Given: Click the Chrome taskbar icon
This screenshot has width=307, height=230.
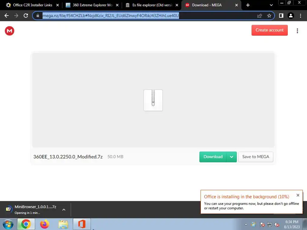Looking at the screenshot, I should pyautogui.click(x=26, y=224).
